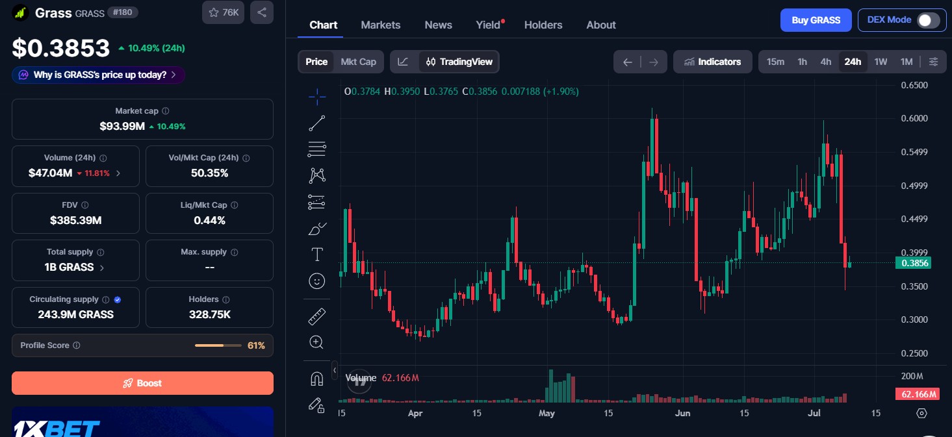Open the forecasting and measurement tools
The width and height of the screenshot is (952, 437).
(x=317, y=201)
